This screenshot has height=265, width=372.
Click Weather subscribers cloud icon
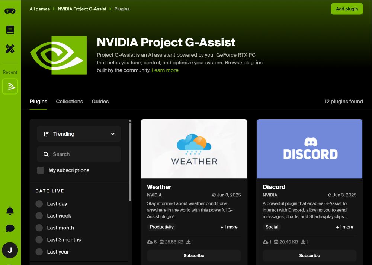point(150,242)
